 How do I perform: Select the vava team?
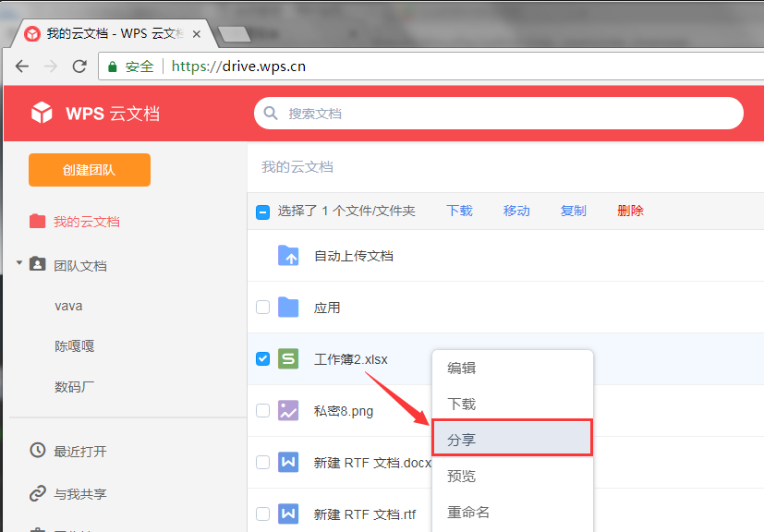(x=68, y=307)
